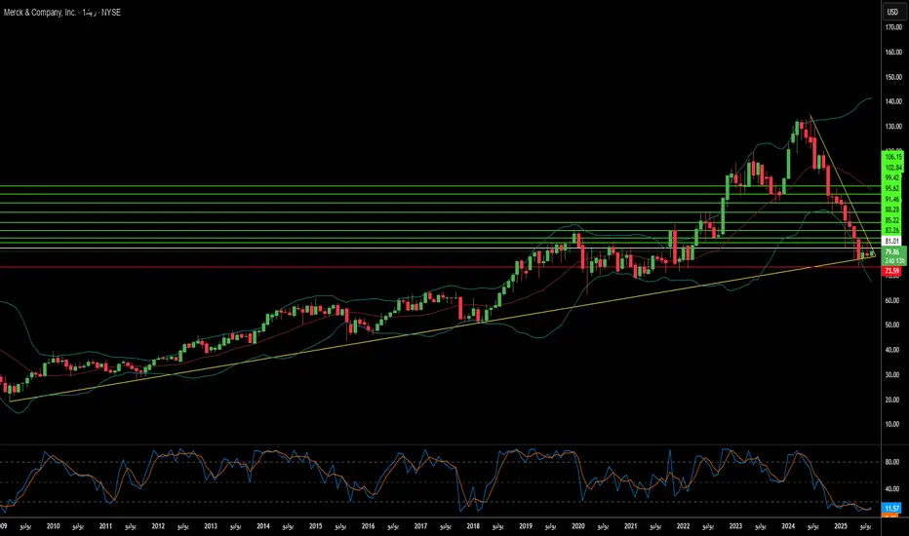Viewport: 909px width, 536px height.
Task: Click the 2010 year on time axis
Action: [53, 526]
